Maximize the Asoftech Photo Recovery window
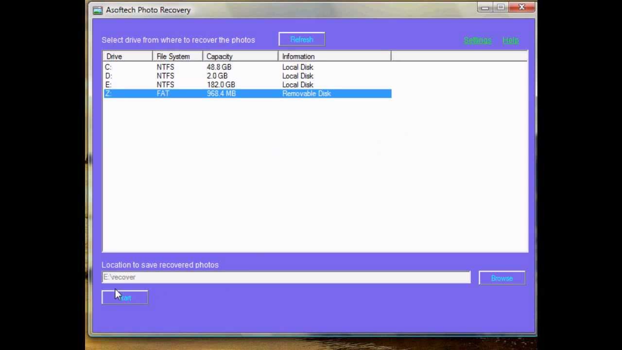The height and width of the screenshot is (350, 622). coord(501,8)
